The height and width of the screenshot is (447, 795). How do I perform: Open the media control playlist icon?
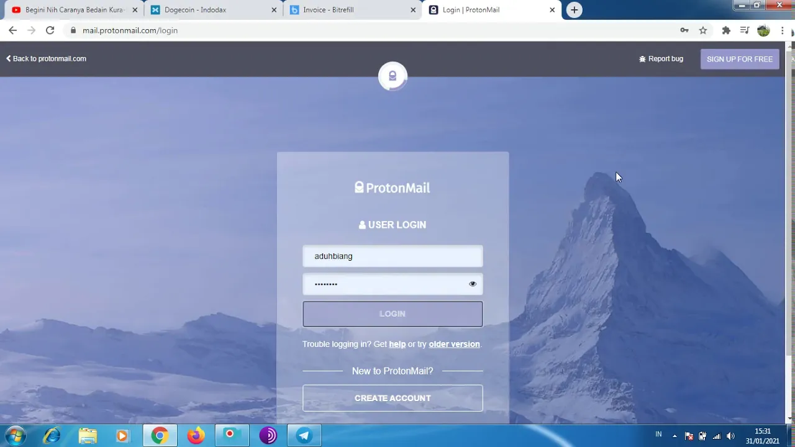coord(745,30)
